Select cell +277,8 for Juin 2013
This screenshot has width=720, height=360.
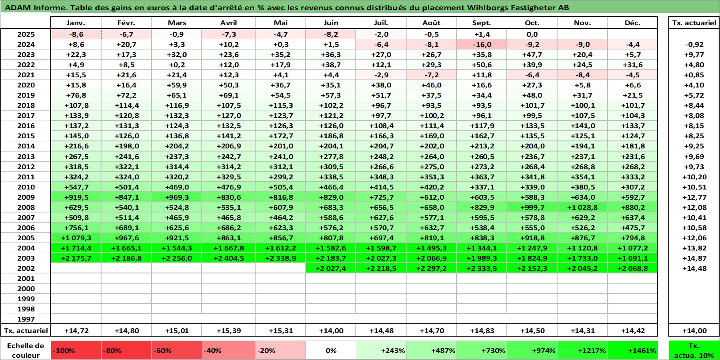[331, 156]
